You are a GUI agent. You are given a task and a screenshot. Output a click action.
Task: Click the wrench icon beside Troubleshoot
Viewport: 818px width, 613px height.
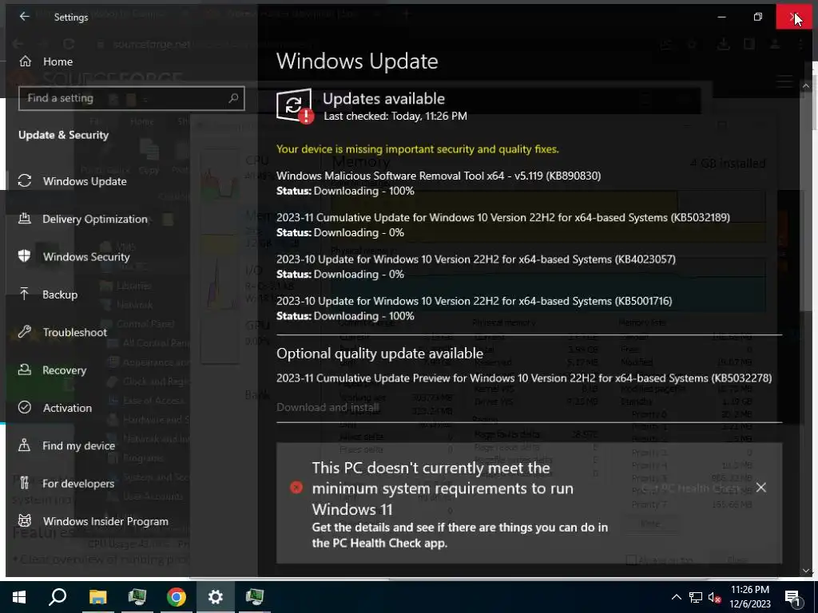coord(25,331)
